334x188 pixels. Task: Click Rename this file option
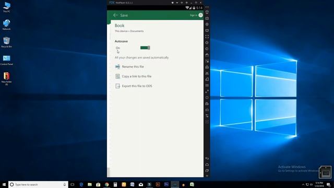tap(133, 67)
